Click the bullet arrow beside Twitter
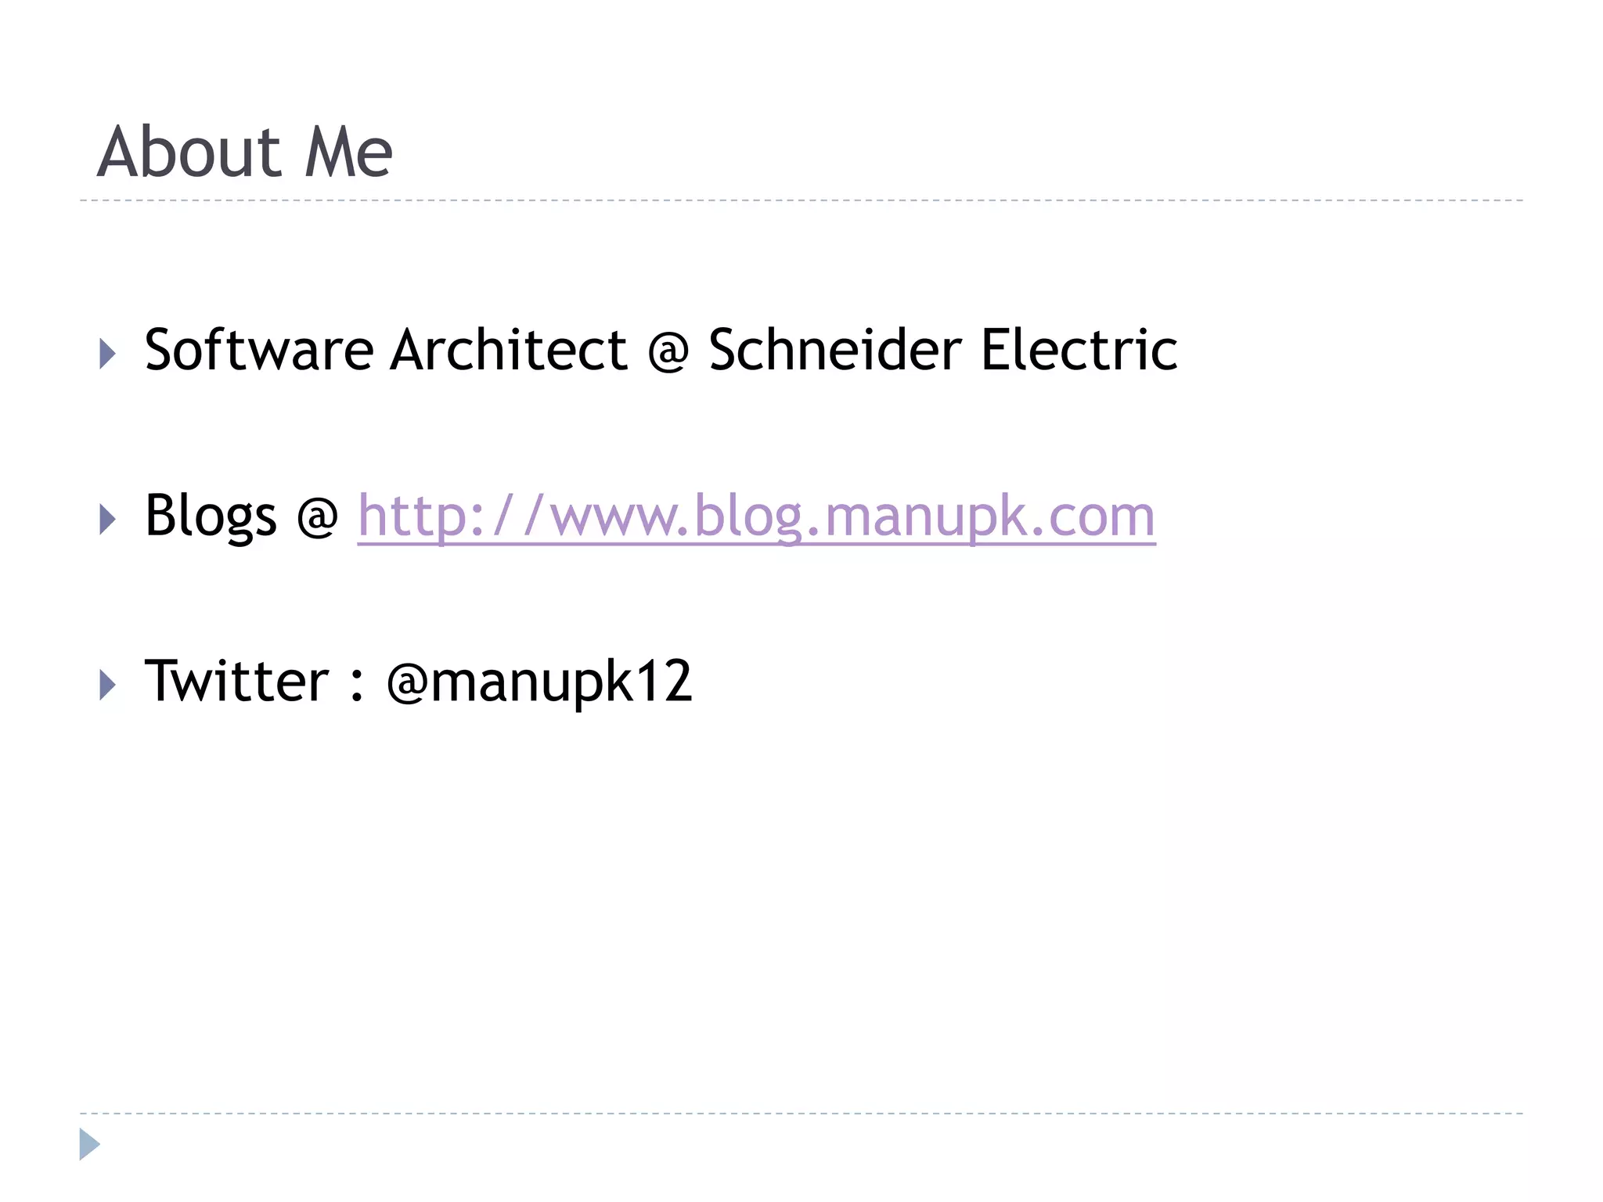1603x1202 pixels. tap(108, 685)
